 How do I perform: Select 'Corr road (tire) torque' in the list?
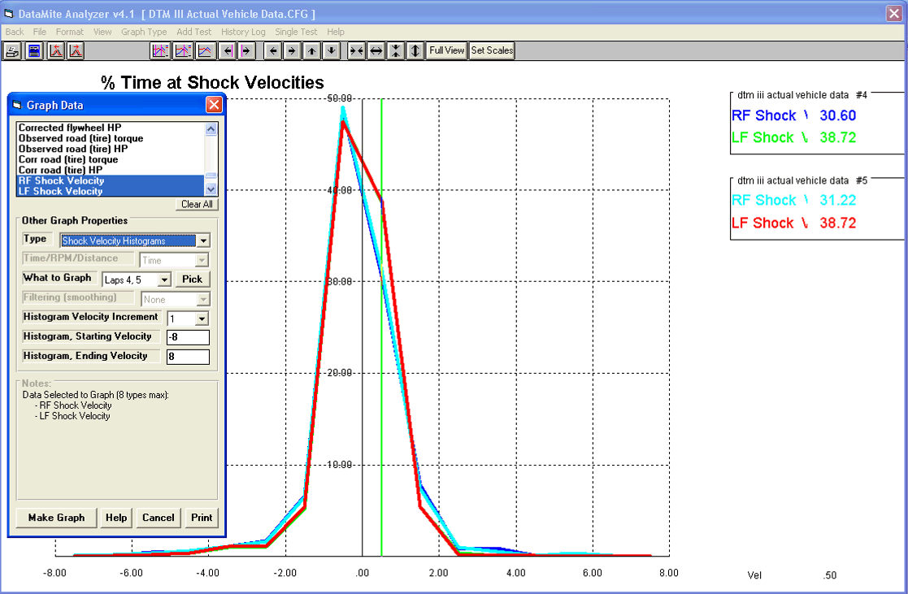click(x=111, y=159)
